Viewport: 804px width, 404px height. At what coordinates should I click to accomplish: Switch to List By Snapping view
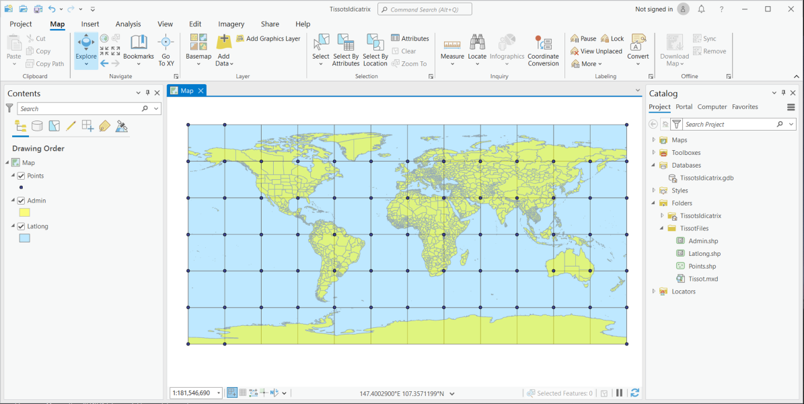point(87,126)
